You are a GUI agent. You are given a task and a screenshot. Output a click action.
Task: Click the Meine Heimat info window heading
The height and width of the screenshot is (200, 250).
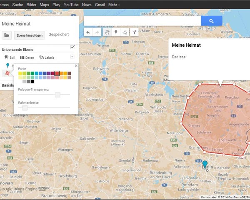pyautogui.click(x=186, y=45)
